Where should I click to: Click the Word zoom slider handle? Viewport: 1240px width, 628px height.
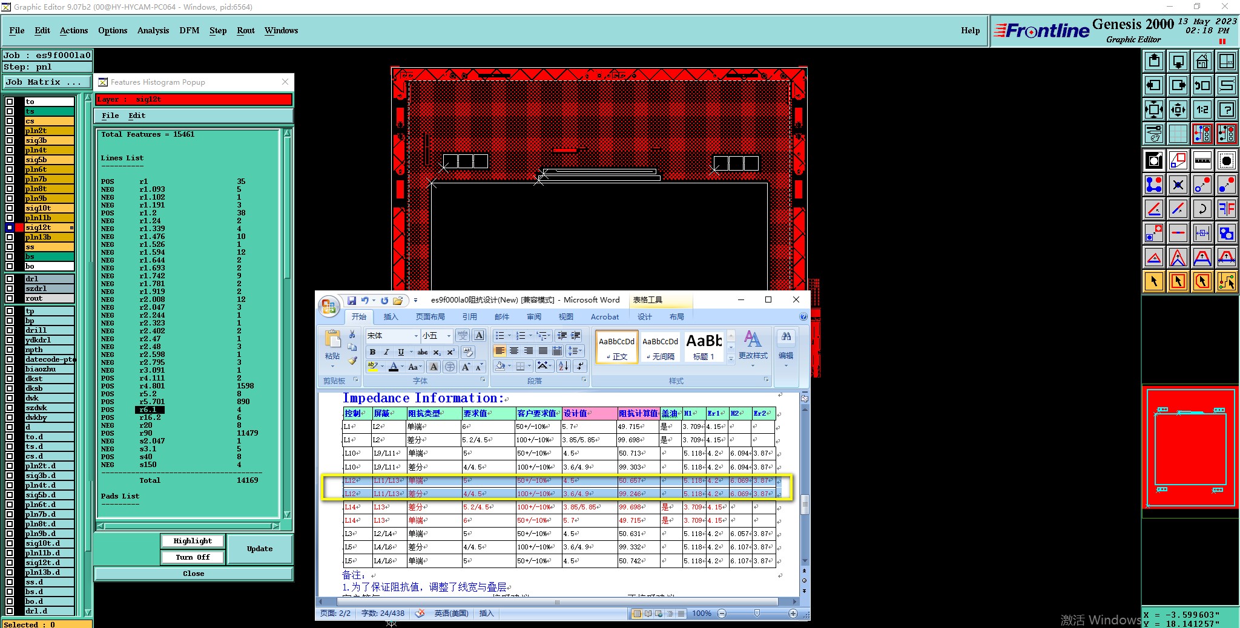point(757,613)
